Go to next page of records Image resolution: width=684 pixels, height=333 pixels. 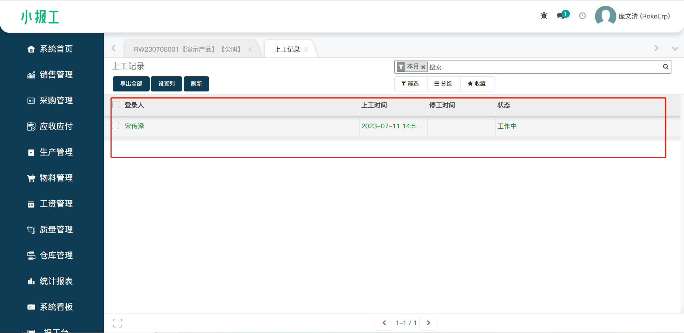point(429,323)
